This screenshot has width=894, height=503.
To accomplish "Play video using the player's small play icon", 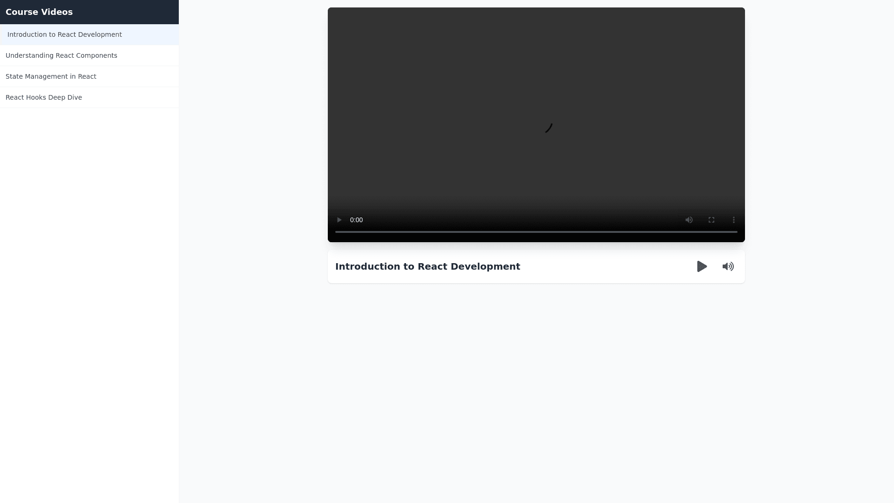I will [339, 220].
